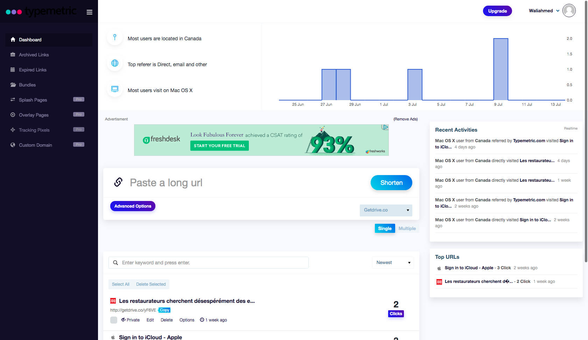The image size is (588, 340).
Task: Click Select All links
Action: point(121,284)
